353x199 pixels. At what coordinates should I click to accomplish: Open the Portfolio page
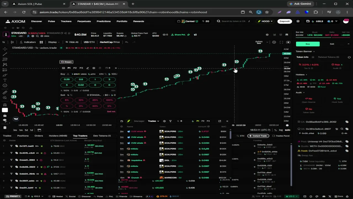[122, 21]
